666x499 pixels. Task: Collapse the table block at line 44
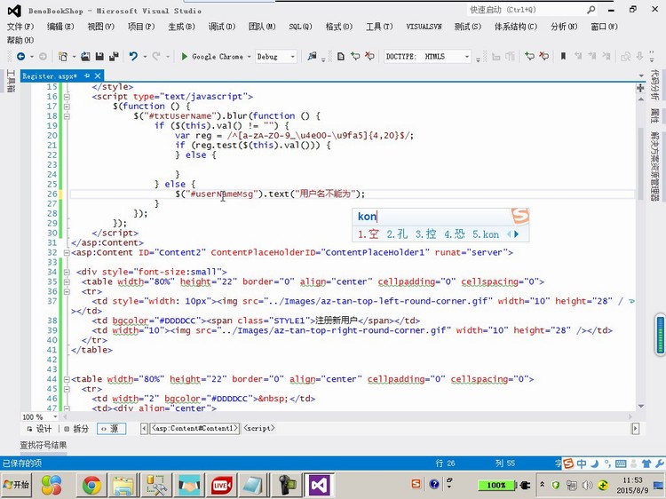click(x=67, y=379)
